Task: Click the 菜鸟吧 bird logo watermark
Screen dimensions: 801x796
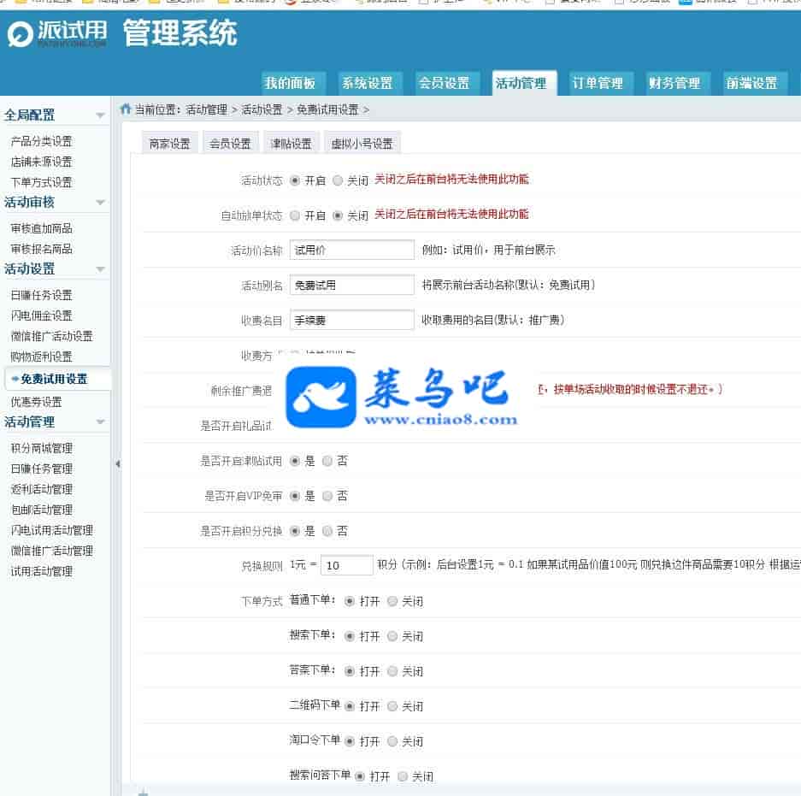Action: (x=321, y=397)
